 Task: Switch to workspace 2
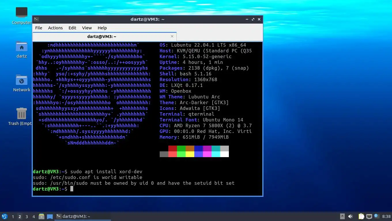click(x=20, y=216)
